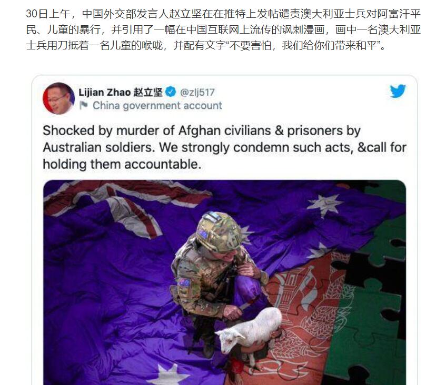
Task: Click the blue verified badge beside 赵立坚
Action: 171,92
